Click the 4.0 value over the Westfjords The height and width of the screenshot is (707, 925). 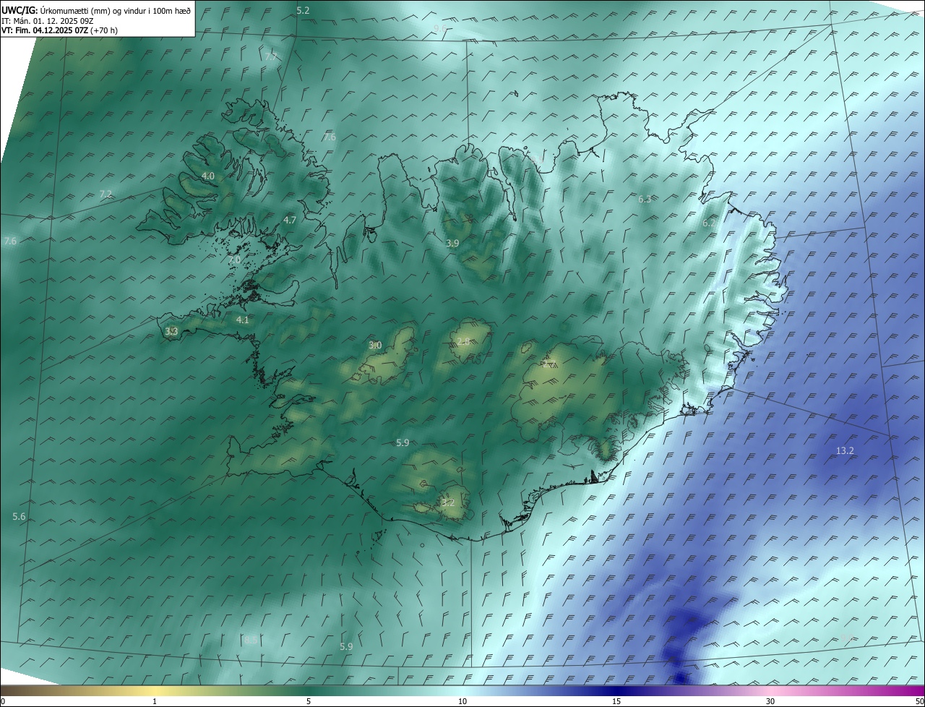point(208,176)
